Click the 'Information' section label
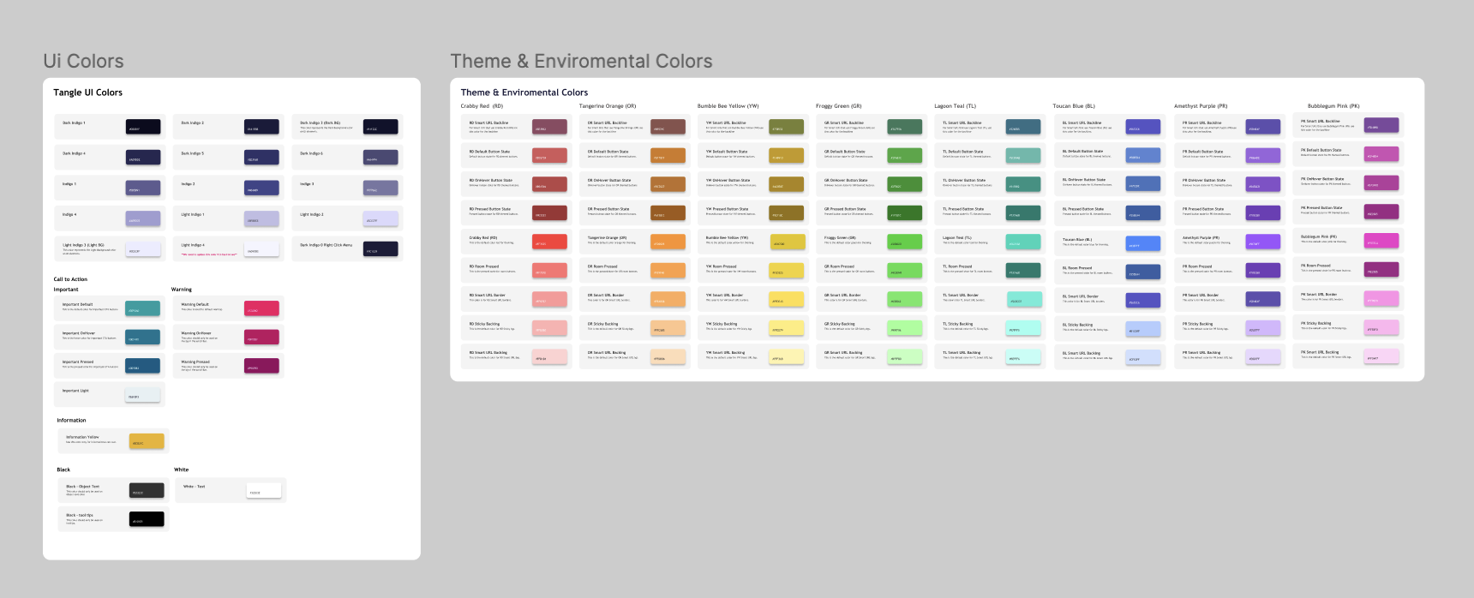This screenshot has height=598, width=1474. (71, 421)
